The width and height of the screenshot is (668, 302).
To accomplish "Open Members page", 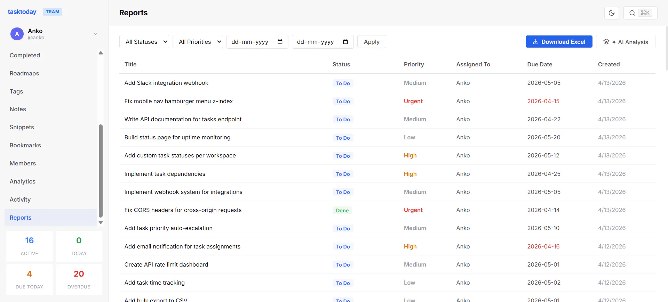I will tap(51, 163).
